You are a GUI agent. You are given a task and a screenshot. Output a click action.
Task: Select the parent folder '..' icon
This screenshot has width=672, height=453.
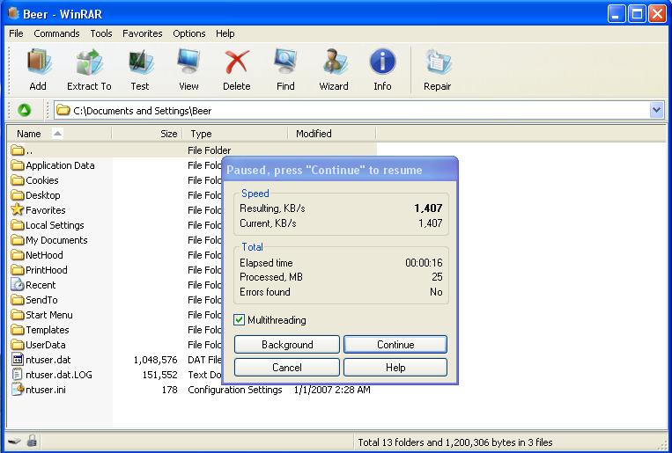(x=17, y=150)
